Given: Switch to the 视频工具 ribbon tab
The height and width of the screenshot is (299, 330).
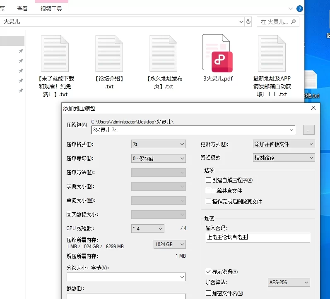Looking at the screenshot, I should 51,9.
